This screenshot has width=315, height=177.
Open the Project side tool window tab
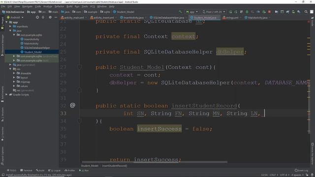[2, 24]
